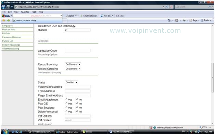Click the Print toolbar icon
The width and height of the screenshot is (215, 135).
[184, 20]
